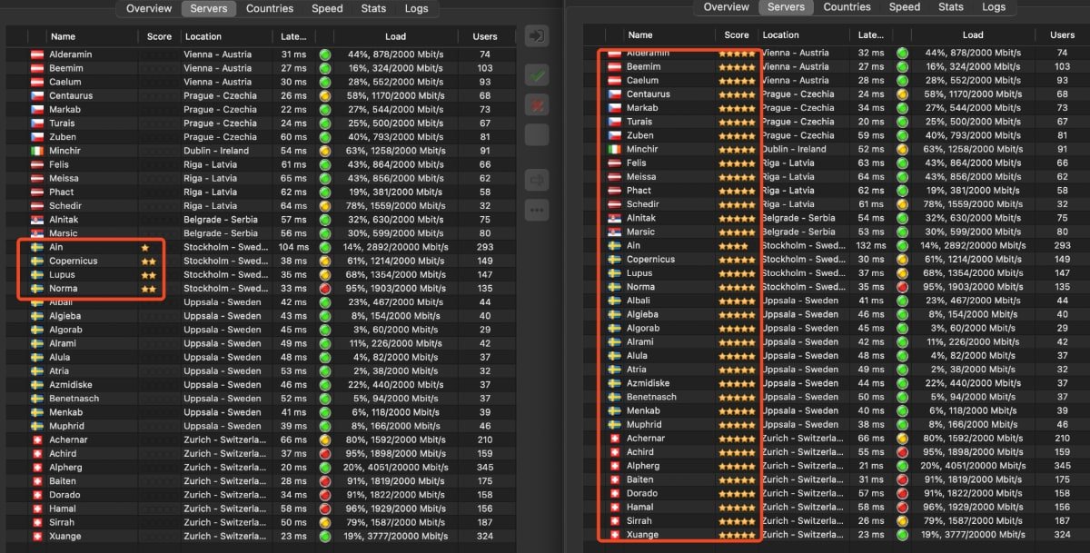The height and width of the screenshot is (553, 1090).
Task: Click Ain's four-star score, right list
Action: click(x=733, y=246)
